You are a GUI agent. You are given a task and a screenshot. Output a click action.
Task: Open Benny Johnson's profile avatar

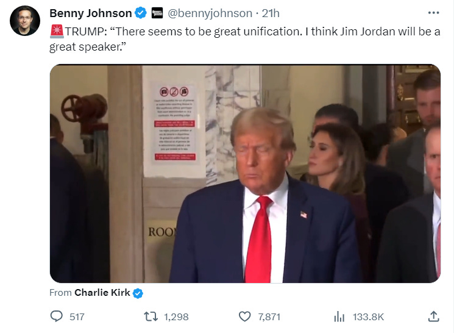click(x=25, y=21)
